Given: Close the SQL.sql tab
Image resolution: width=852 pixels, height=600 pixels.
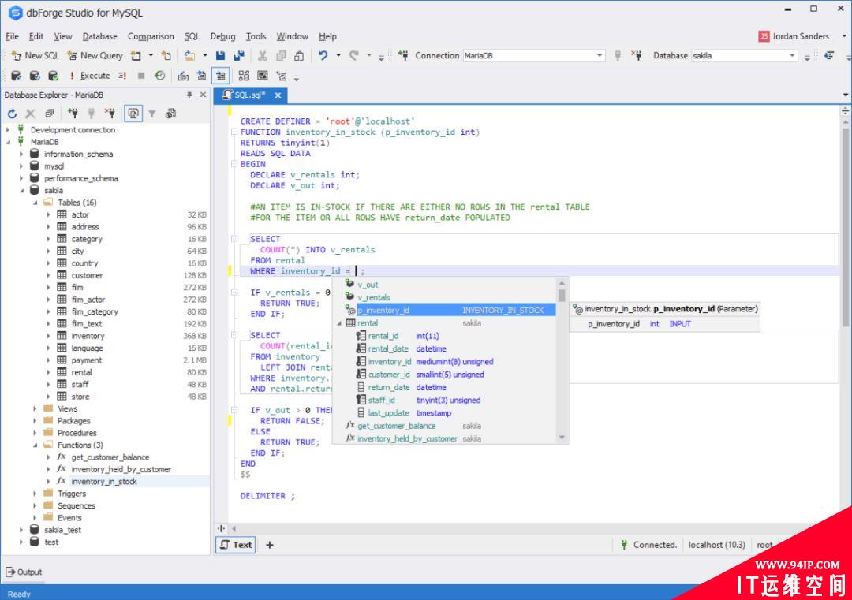Looking at the screenshot, I should [278, 95].
